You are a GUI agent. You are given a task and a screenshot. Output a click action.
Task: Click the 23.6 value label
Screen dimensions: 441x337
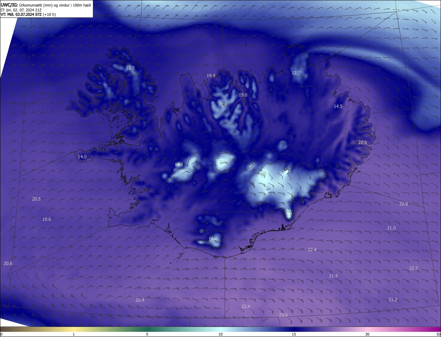click(283, 315)
